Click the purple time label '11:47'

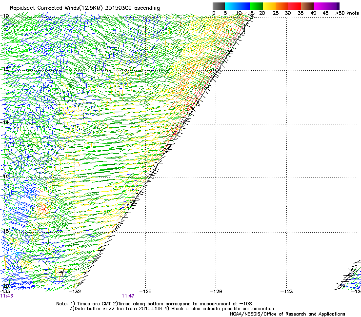click(128, 296)
